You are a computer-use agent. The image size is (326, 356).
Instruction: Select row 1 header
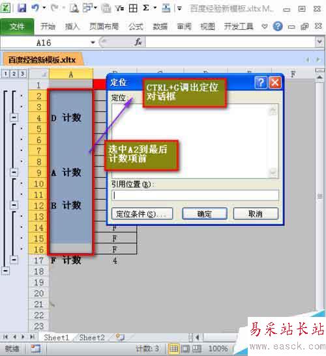[x=38, y=85]
